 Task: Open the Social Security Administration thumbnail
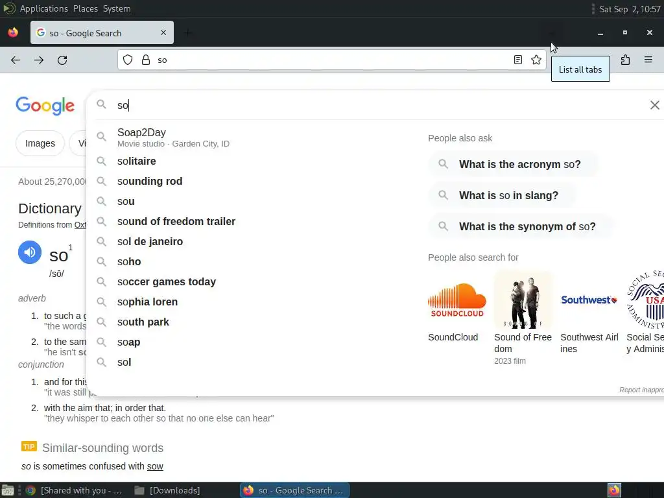click(645, 301)
